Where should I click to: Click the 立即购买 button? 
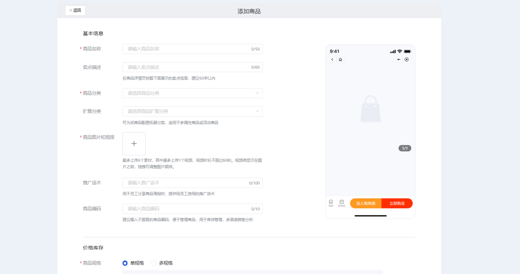(x=397, y=203)
